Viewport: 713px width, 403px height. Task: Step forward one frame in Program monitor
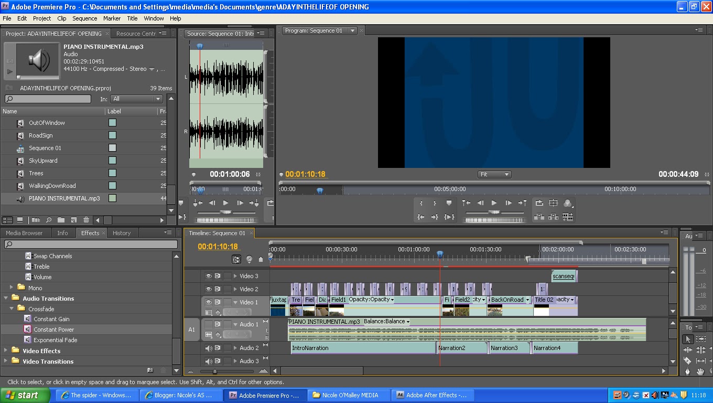click(x=508, y=203)
